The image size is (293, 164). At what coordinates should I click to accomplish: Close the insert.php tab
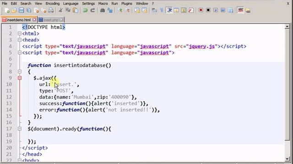point(61,20)
